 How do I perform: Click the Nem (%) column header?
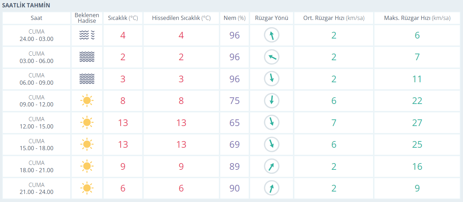point(234,18)
